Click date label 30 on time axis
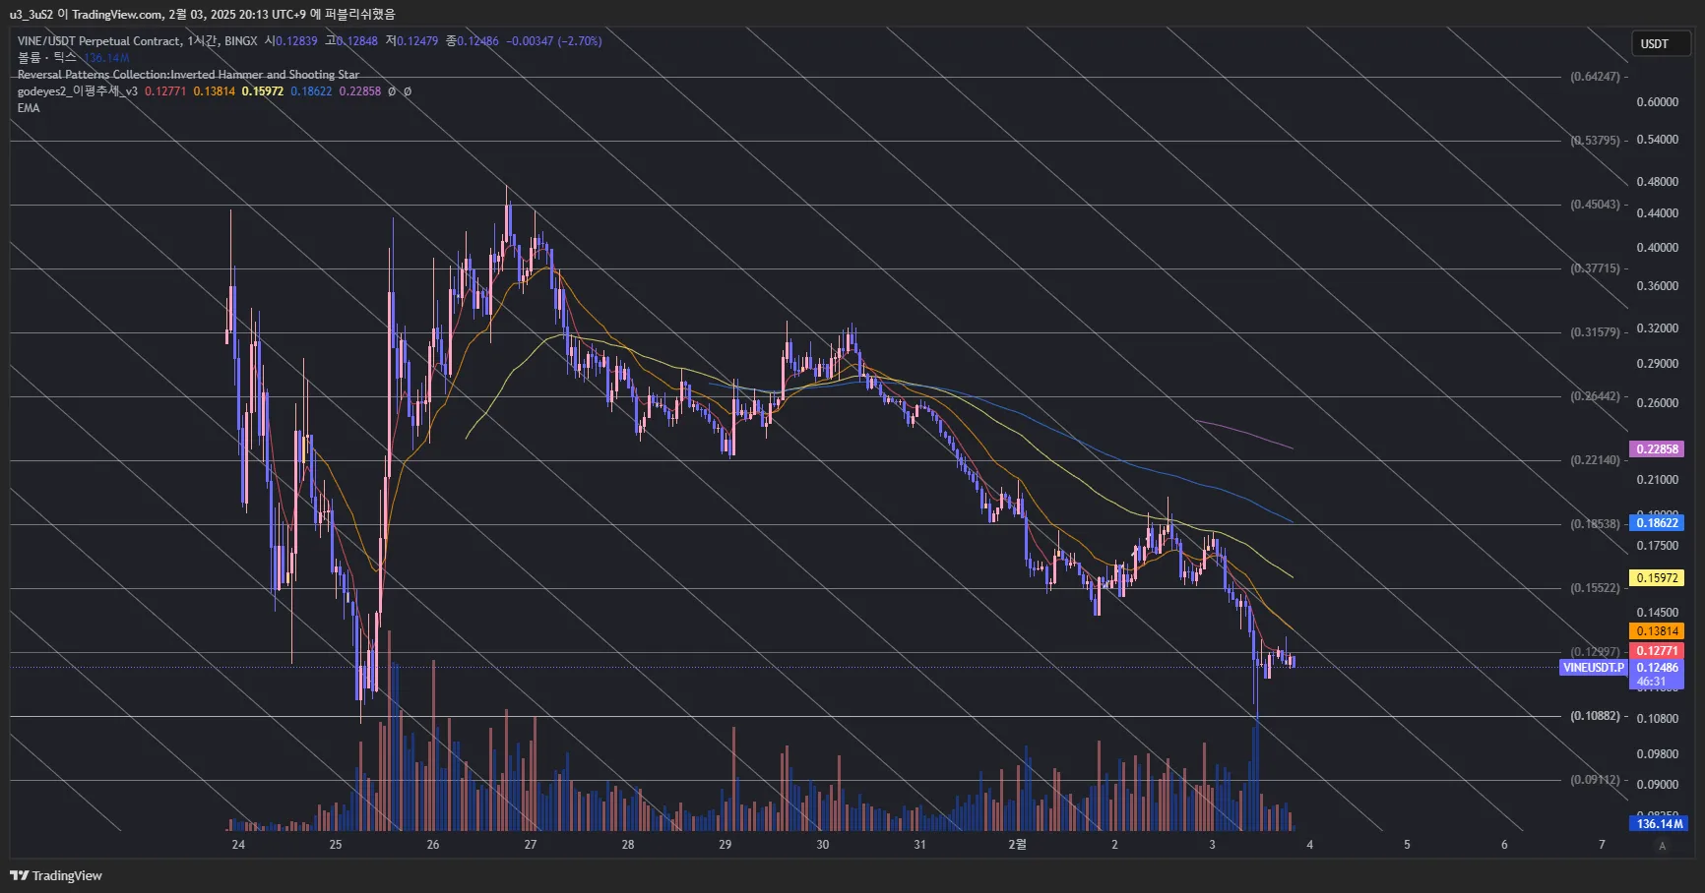1705x893 pixels. click(823, 845)
